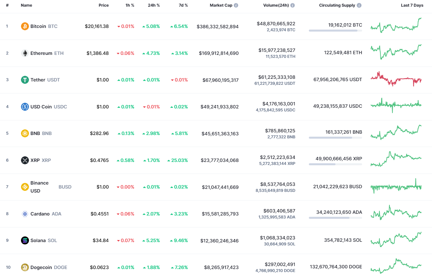Click the Bitcoin BTC coin logo
This screenshot has height=278, width=432.
(25, 26)
